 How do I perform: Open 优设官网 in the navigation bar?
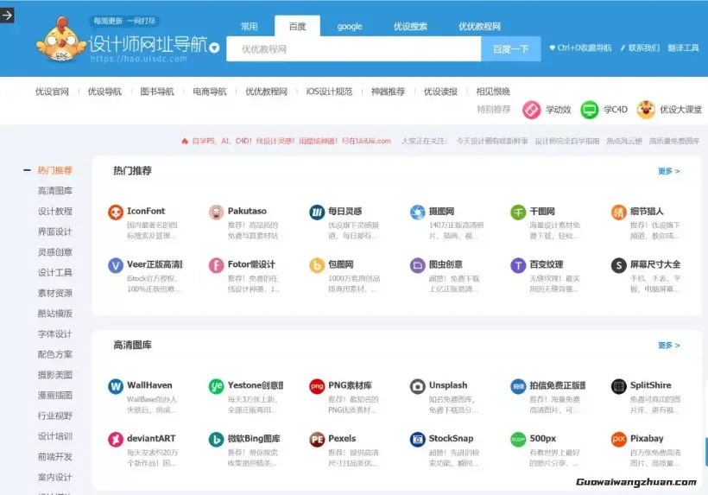click(53, 92)
